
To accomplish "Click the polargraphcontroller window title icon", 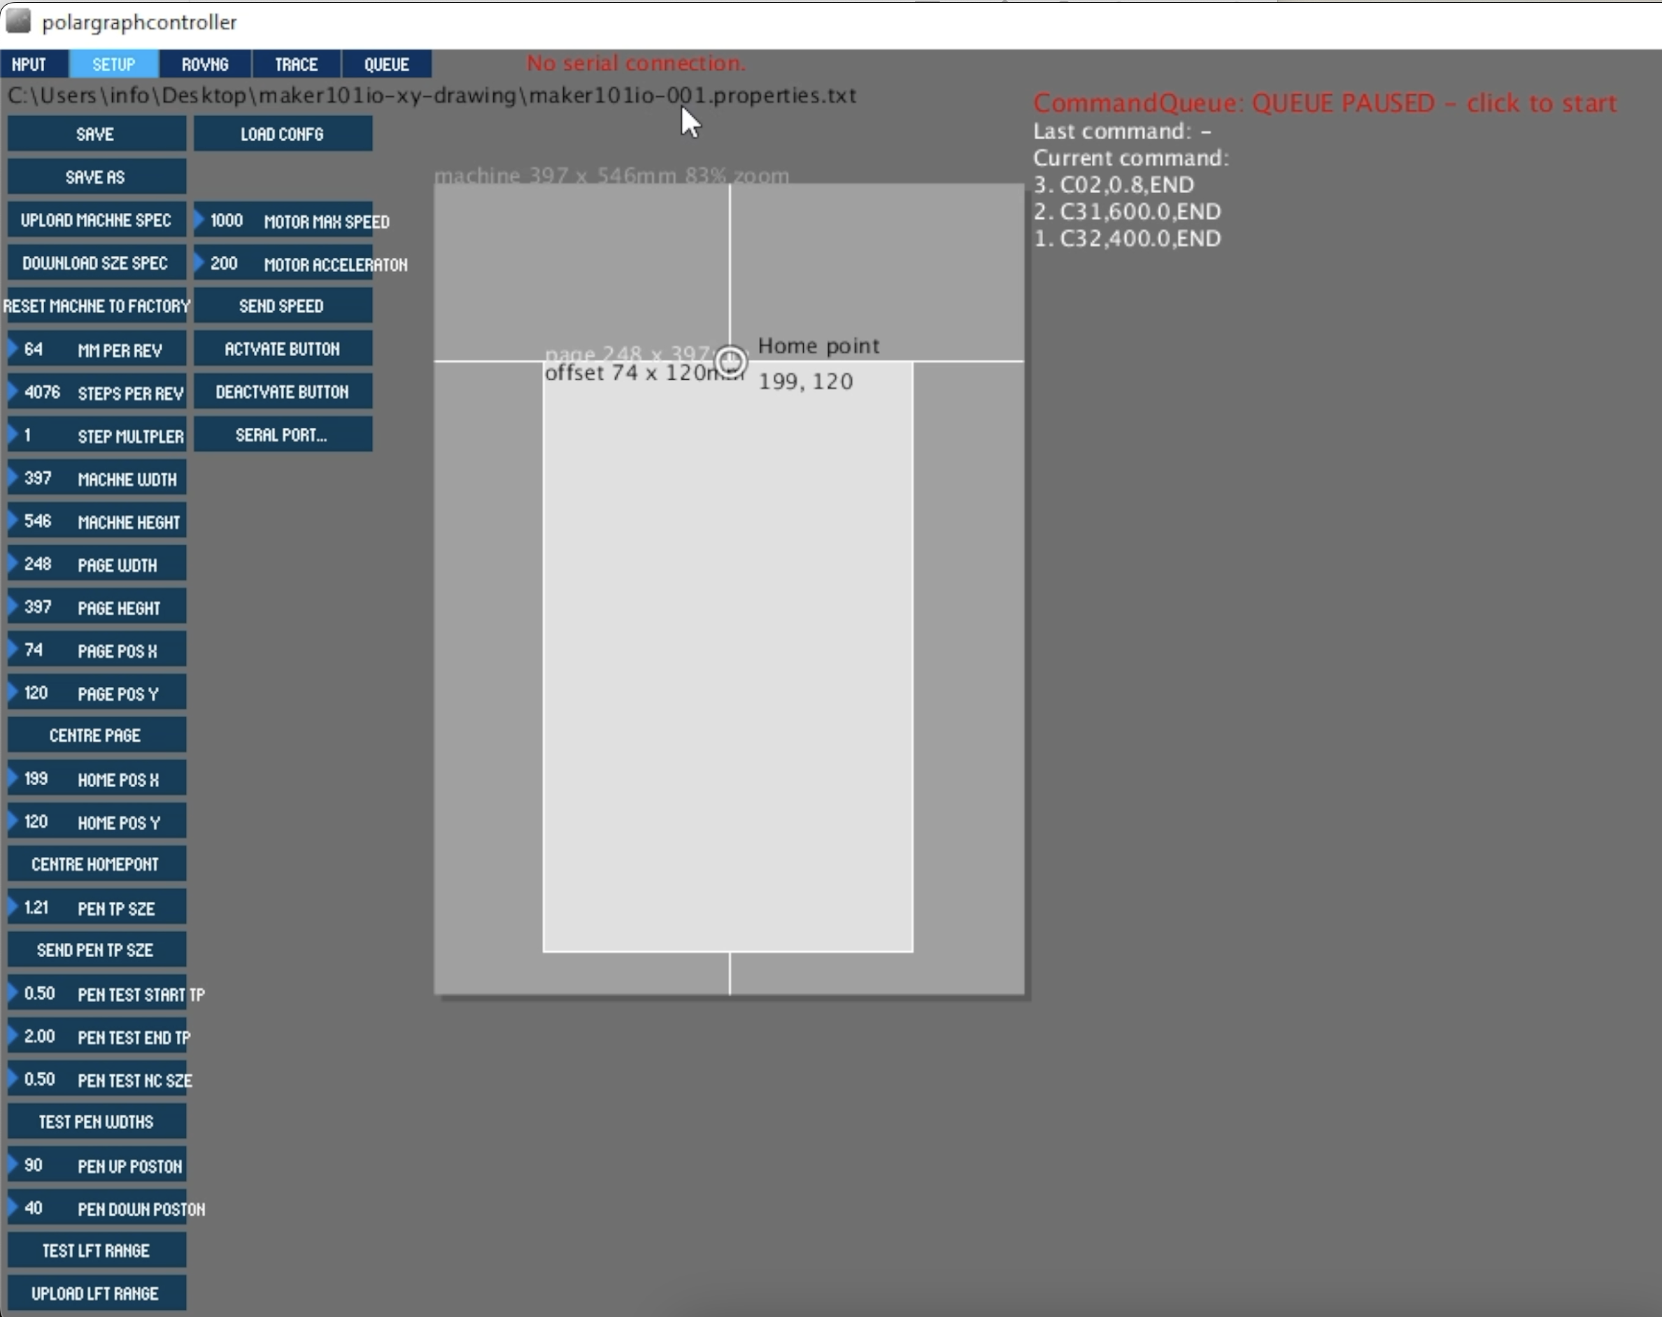I will coord(17,22).
